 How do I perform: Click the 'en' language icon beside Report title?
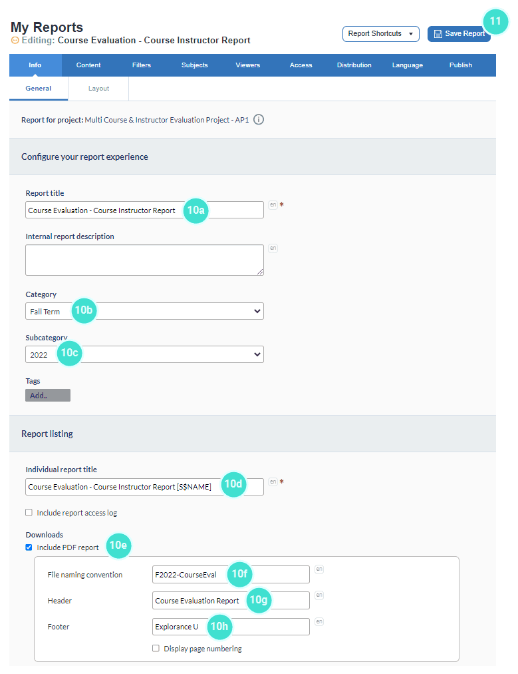273,205
